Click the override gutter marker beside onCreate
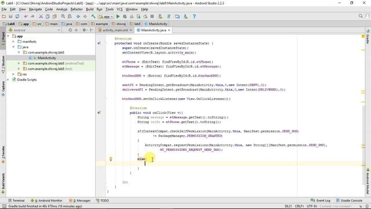Image resolution: width=371 pixels, height=209 pixels. (x=99, y=43)
